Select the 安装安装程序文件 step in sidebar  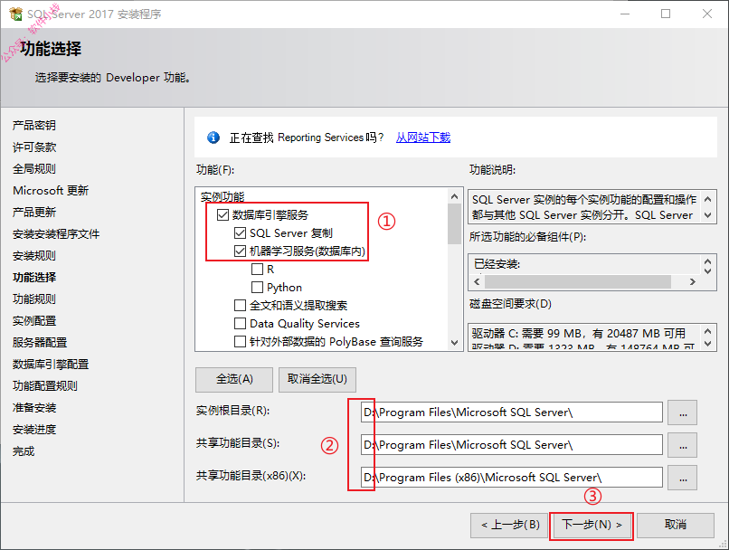[x=56, y=234]
